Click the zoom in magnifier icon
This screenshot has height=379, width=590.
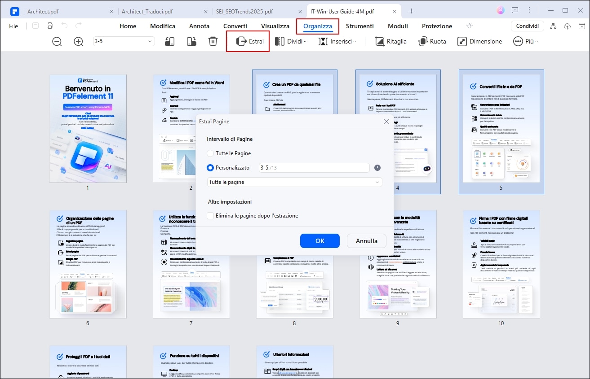coord(79,41)
